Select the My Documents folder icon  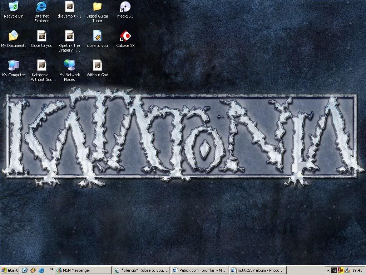(x=14, y=36)
